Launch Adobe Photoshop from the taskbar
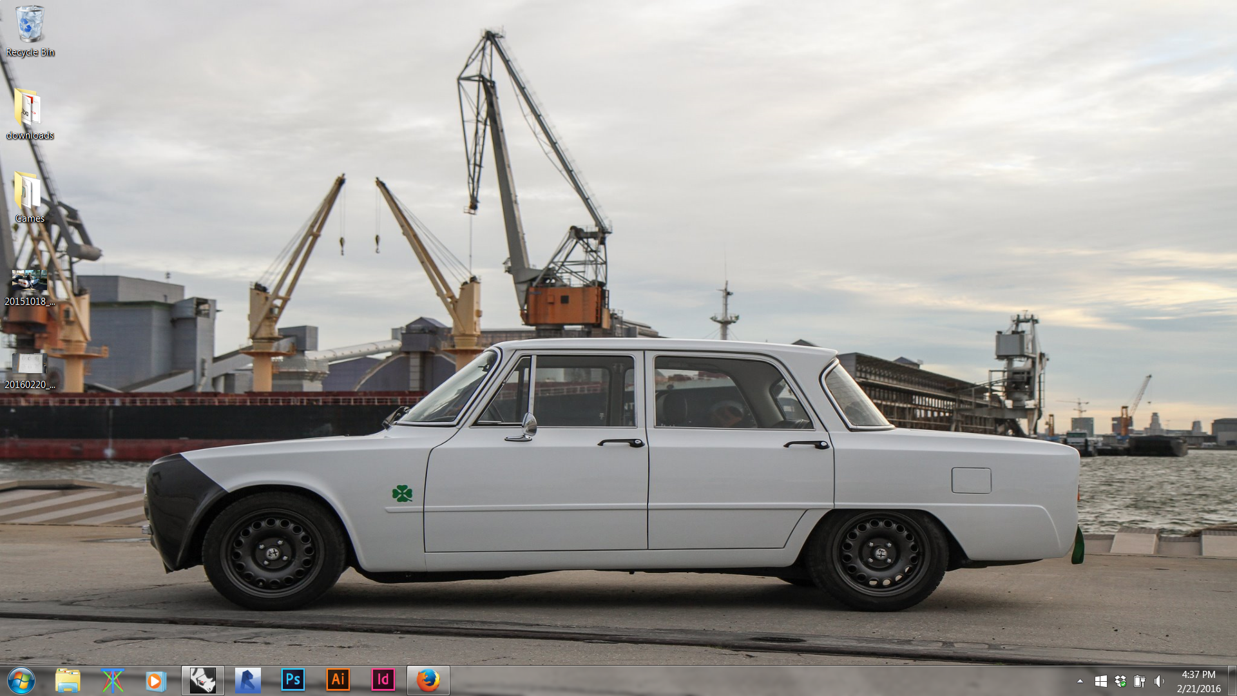The height and width of the screenshot is (696, 1237). point(293,681)
